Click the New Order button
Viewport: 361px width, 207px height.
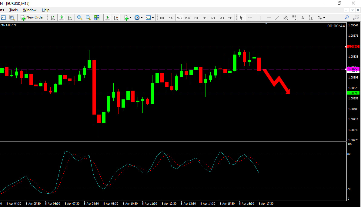[32, 18]
